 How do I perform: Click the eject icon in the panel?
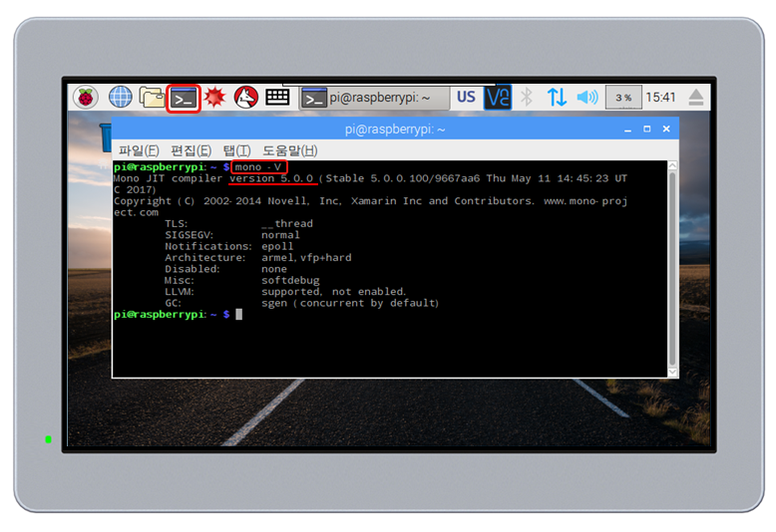coord(696,97)
